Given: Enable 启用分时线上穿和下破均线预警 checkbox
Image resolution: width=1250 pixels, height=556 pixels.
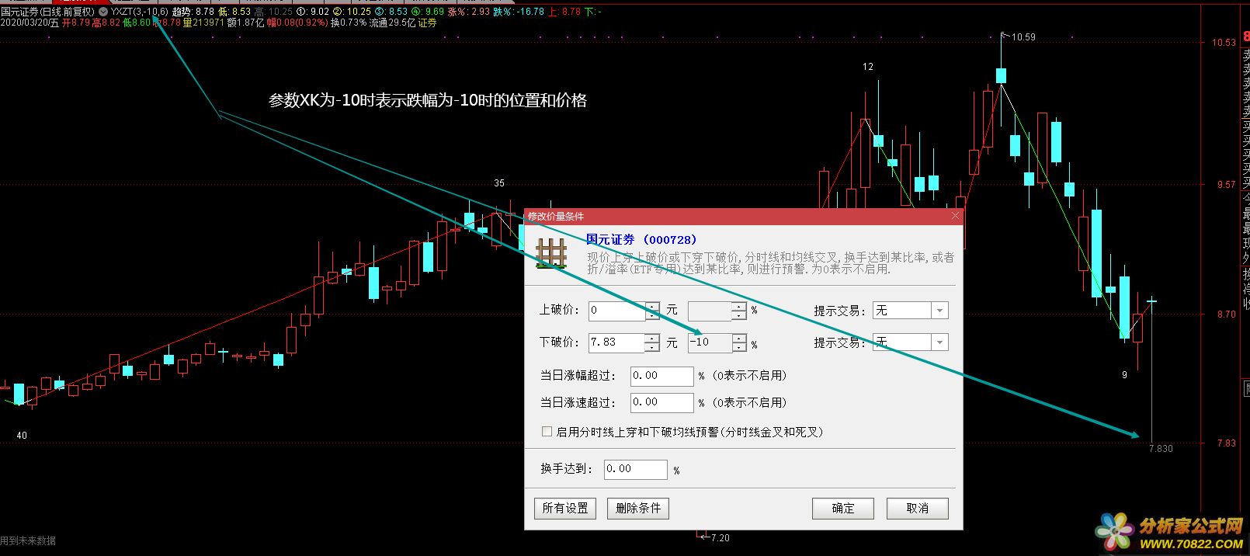Looking at the screenshot, I should coord(547,432).
